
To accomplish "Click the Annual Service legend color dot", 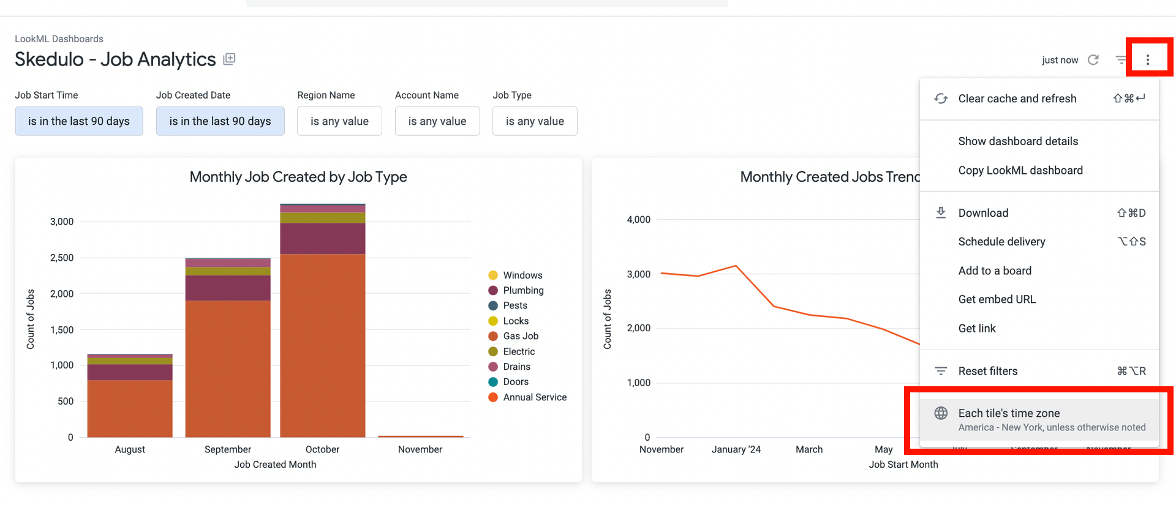I will (x=493, y=398).
